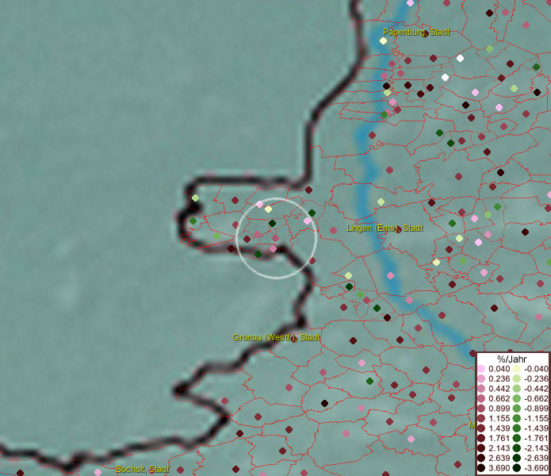Image resolution: width=551 pixels, height=476 pixels.
Task: Pick the -0.442 legend swatch
Action: (x=517, y=389)
